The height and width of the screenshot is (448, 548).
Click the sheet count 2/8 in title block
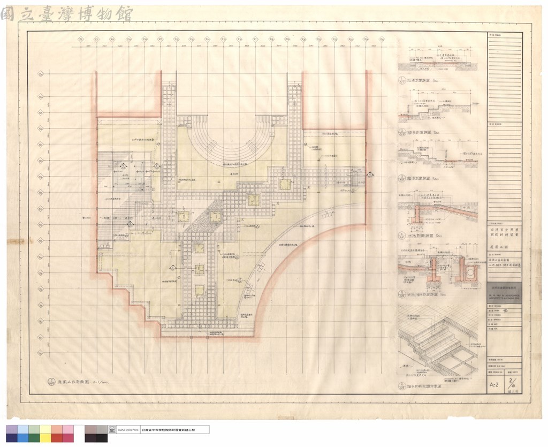[x=513, y=383]
